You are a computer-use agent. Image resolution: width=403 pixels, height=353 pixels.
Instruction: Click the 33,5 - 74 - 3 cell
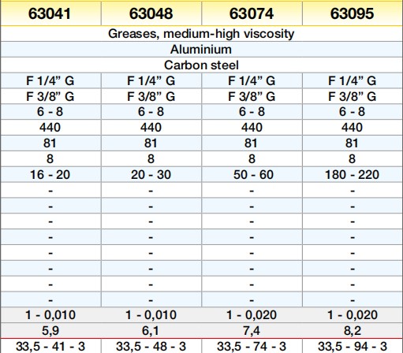pyautogui.click(x=252, y=346)
